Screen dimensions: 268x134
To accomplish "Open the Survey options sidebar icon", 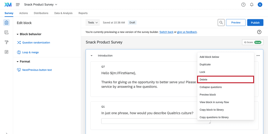I will 6,52.
